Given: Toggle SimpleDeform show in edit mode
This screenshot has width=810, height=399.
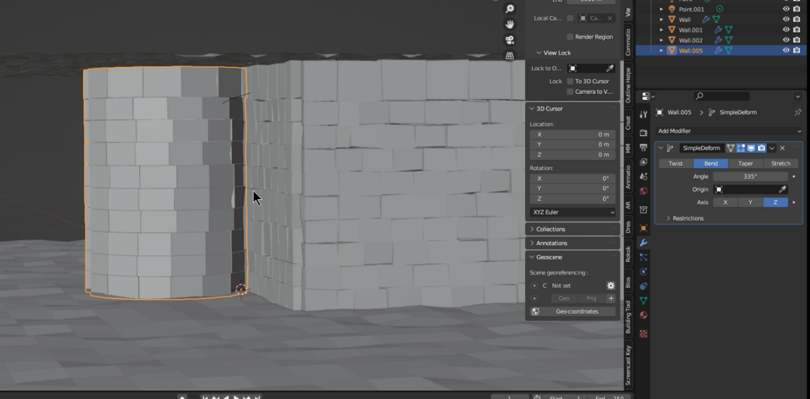Looking at the screenshot, I should (740, 148).
